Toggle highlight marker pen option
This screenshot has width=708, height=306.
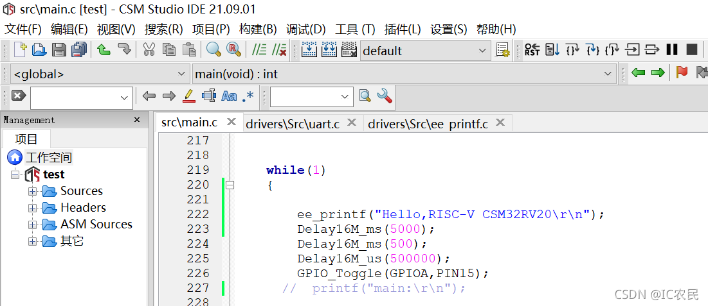click(x=188, y=96)
